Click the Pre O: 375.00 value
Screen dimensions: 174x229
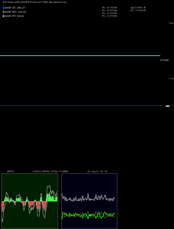point(109,7)
